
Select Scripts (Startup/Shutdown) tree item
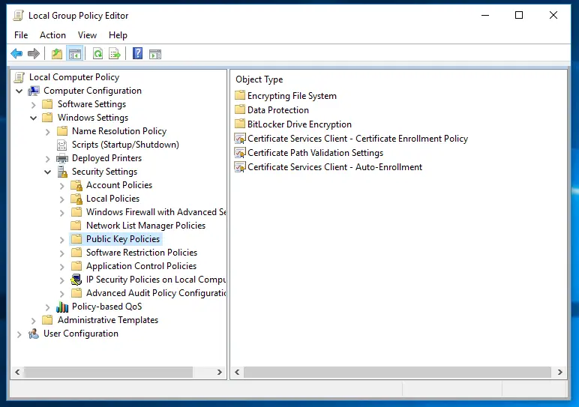125,145
